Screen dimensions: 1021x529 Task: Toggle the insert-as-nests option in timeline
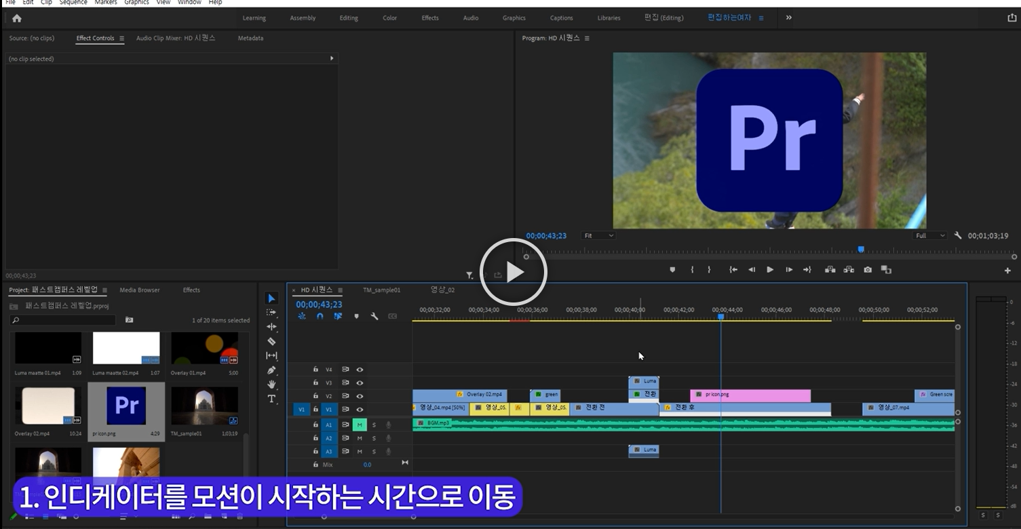click(302, 316)
